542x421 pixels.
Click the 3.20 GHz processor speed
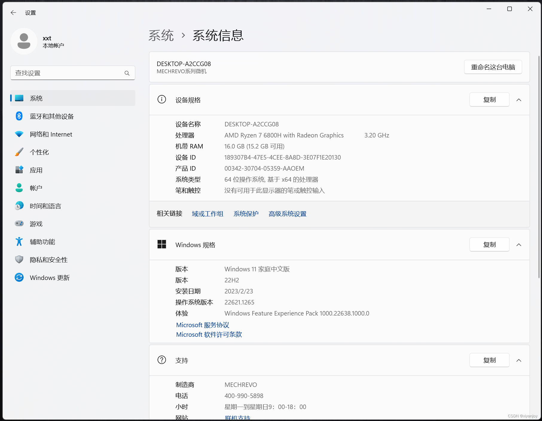pos(377,135)
